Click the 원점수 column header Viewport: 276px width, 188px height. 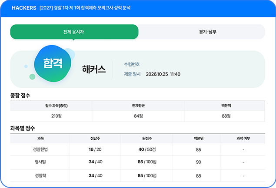click(x=147, y=139)
